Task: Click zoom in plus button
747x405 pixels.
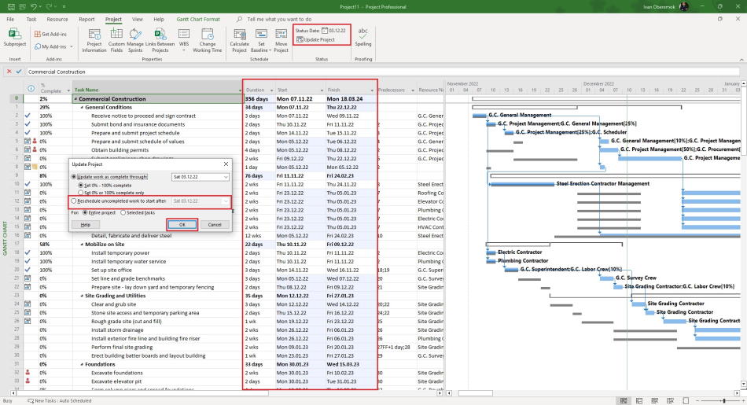Action: (743, 401)
